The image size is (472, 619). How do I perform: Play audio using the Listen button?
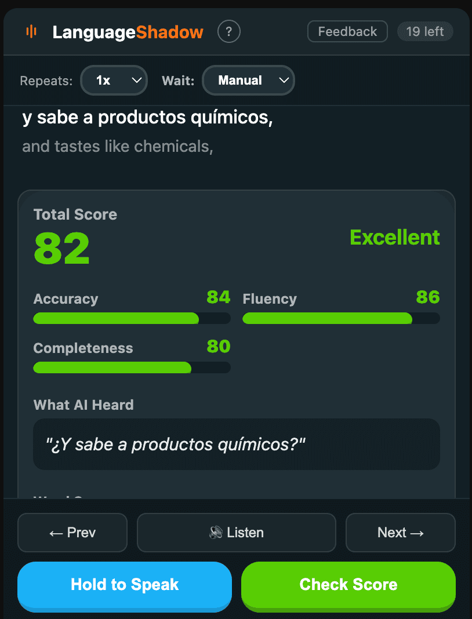pyautogui.click(x=236, y=532)
